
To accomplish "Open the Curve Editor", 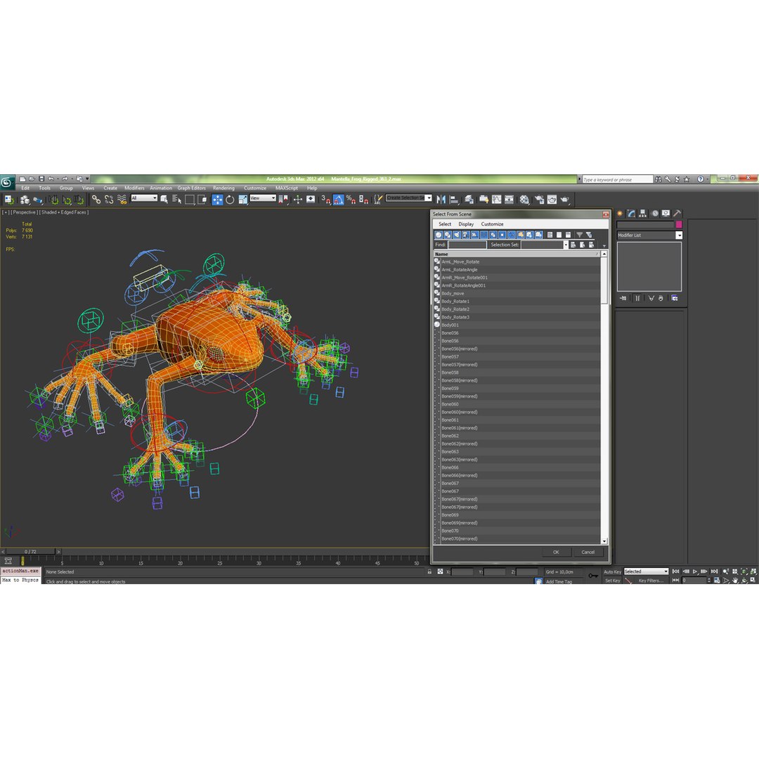I will pos(497,200).
